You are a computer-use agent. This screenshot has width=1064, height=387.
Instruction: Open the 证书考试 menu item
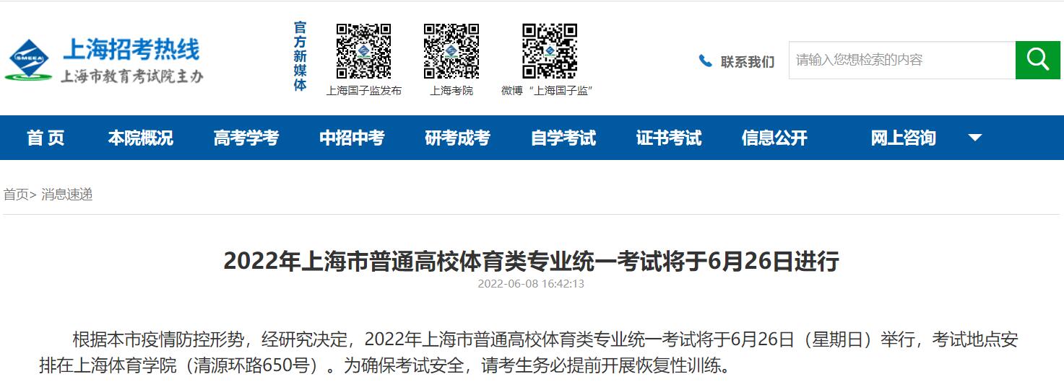click(x=669, y=138)
